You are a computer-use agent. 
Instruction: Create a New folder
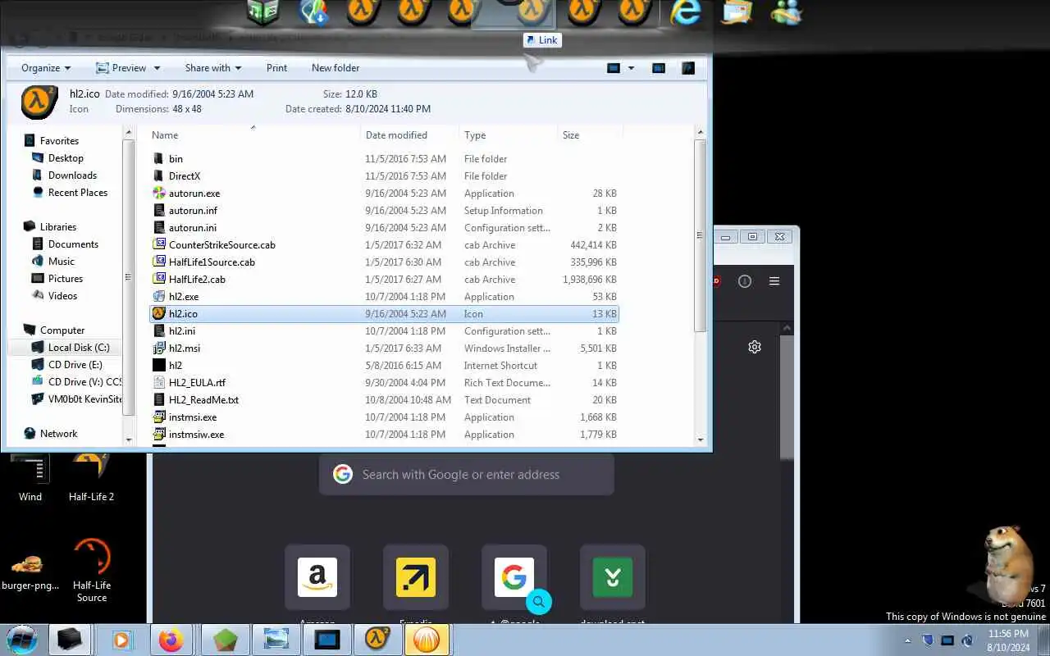336,68
